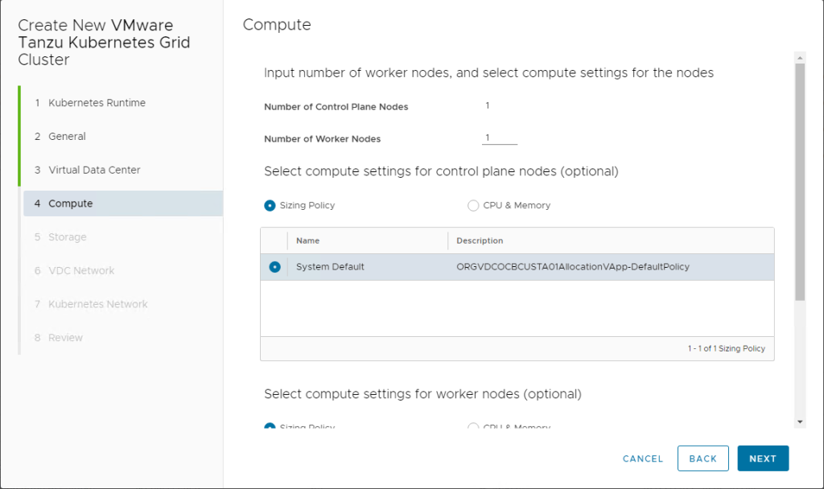Viewport: 824px width, 489px height.
Task: Click the Name column header
Action: point(308,240)
